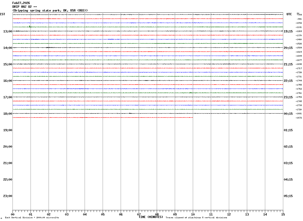Click the DC offset value -1726
This screenshot has height=221, width=303.
coord(299,72)
